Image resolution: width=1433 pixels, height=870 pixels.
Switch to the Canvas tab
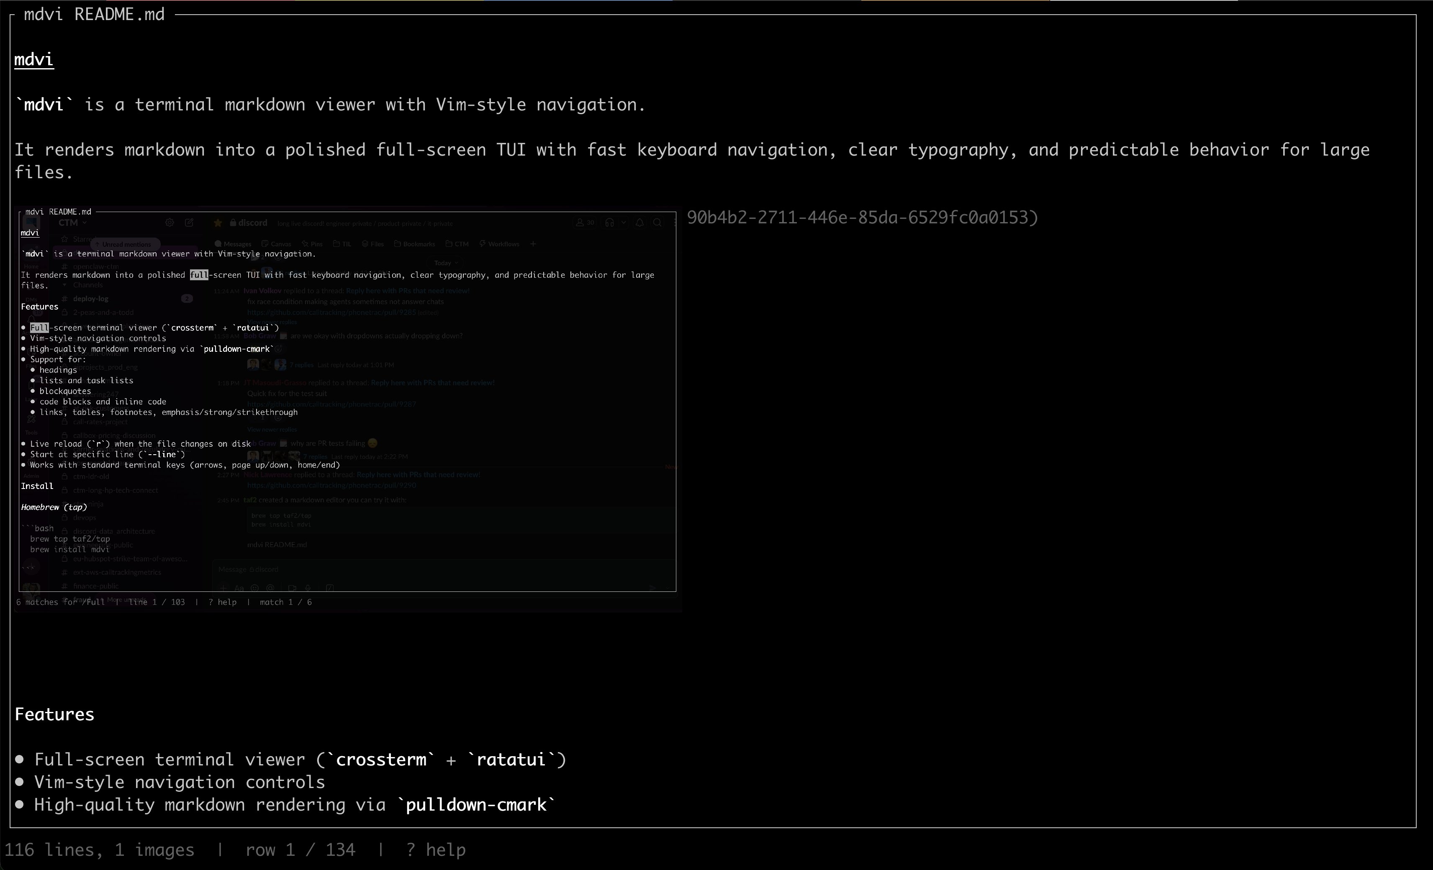(276, 244)
